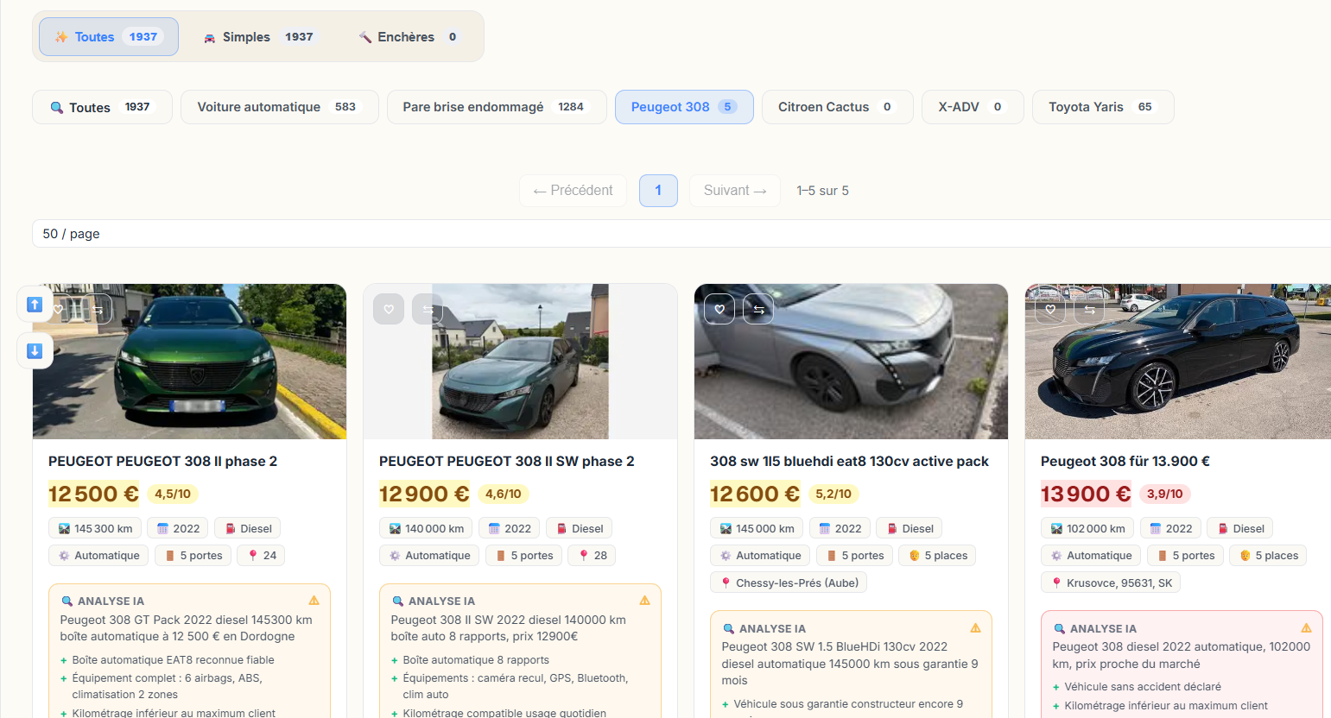Click the 4,5/10 score badge
Viewport: 1331px width, 718px height.
pos(173,494)
